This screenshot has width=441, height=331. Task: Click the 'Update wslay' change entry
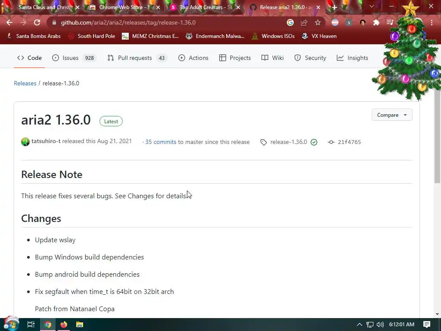pos(55,240)
